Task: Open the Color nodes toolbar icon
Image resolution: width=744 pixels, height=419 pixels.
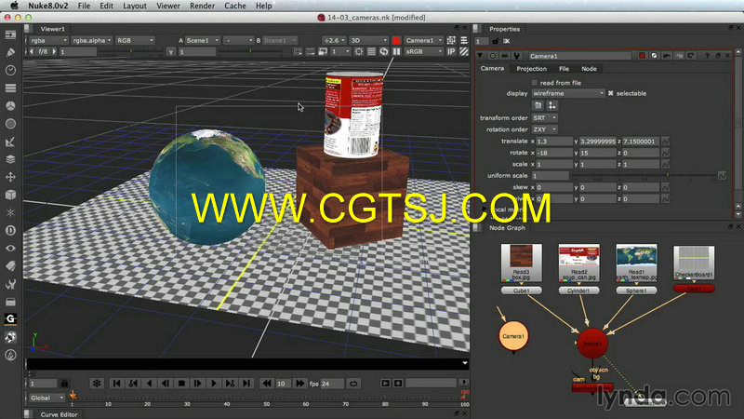Action: (10, 105)
